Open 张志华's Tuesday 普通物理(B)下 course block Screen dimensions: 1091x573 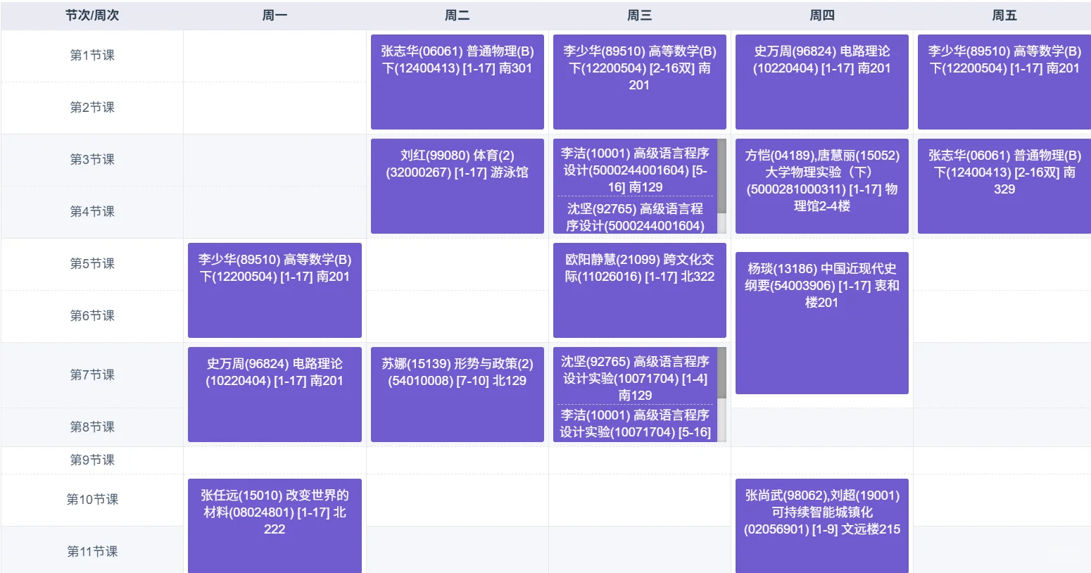457,81
